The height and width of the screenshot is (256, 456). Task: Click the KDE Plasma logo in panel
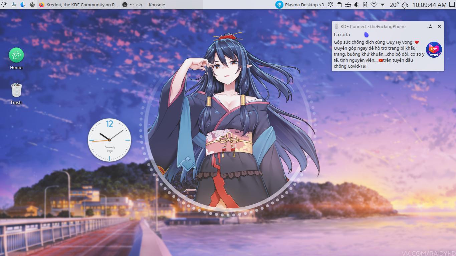click(279, 5)
